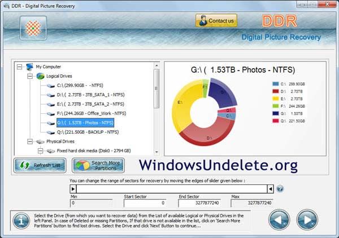Click the sector range slider track
The width and height of the screenshot is (339, 238).
(x=172, y=189)
